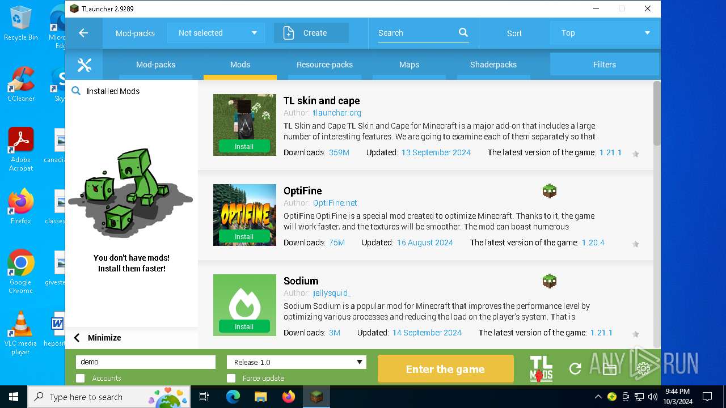
Task: Enable the Force update checkbox
Action: point(231,378)
